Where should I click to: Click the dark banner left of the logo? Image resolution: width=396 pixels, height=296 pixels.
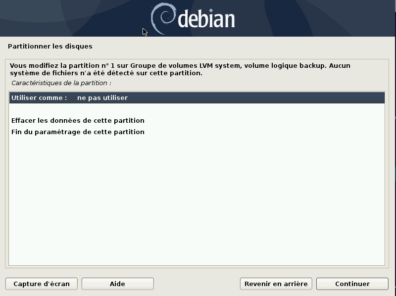[74, 18]
